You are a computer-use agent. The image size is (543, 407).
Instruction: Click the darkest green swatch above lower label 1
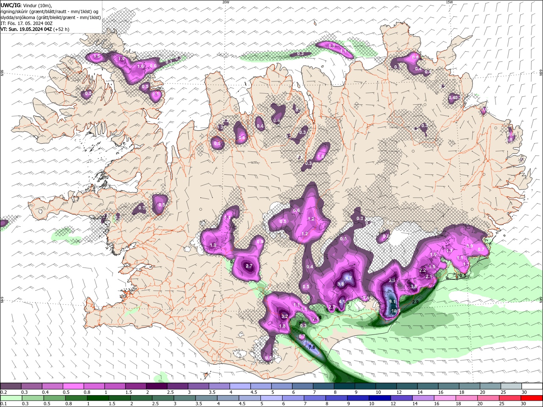tap(98, 398)
